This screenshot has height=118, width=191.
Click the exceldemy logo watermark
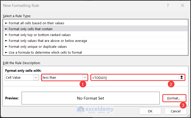96,110
